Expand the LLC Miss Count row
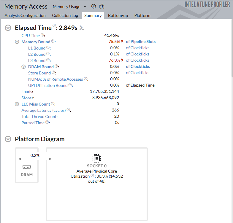The image size is (233, 223). 17,104
